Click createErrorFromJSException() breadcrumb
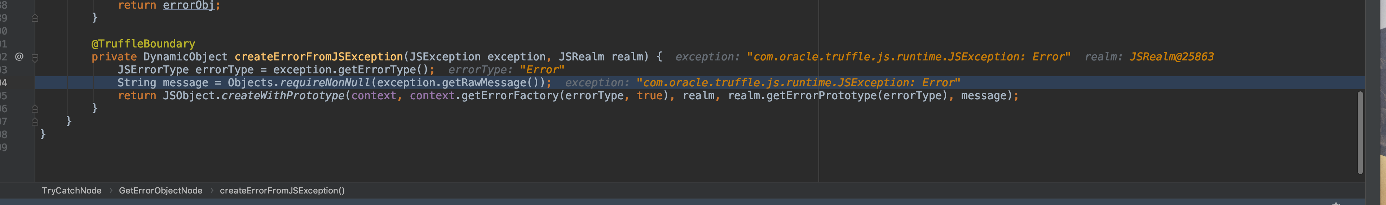The image size is (1386, 205). click(282, 191)
